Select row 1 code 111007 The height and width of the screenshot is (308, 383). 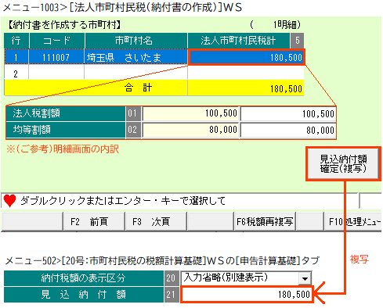coord(56,57)
